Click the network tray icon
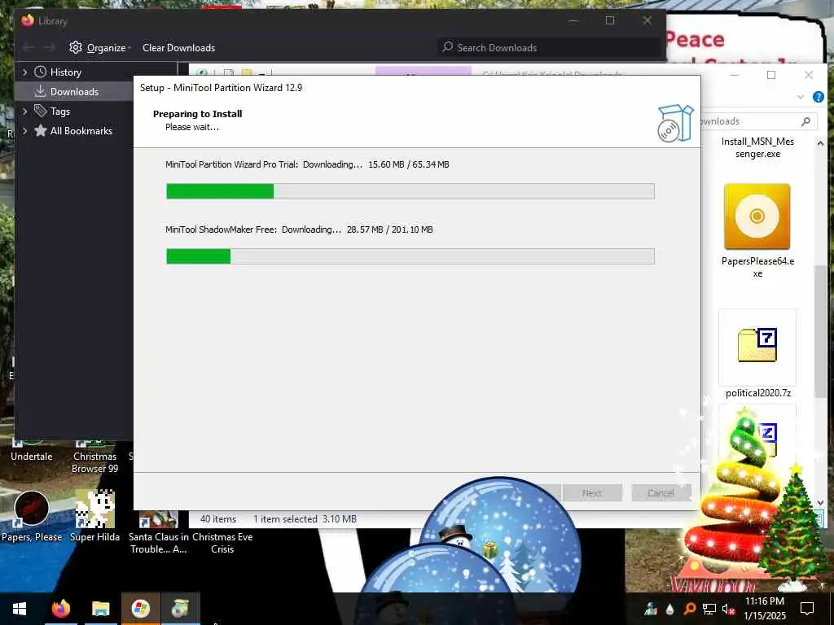The width and height of the screenshot is (834, 625). pyautogui.click(x=709, y=609)
